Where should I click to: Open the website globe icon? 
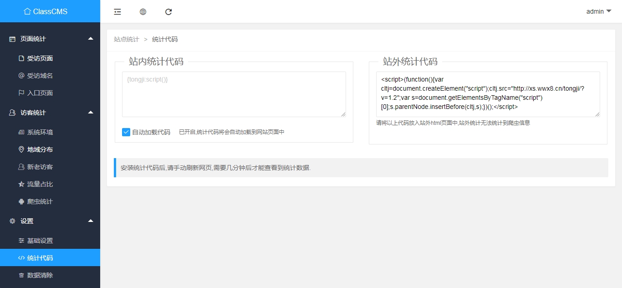pos(143,12)
